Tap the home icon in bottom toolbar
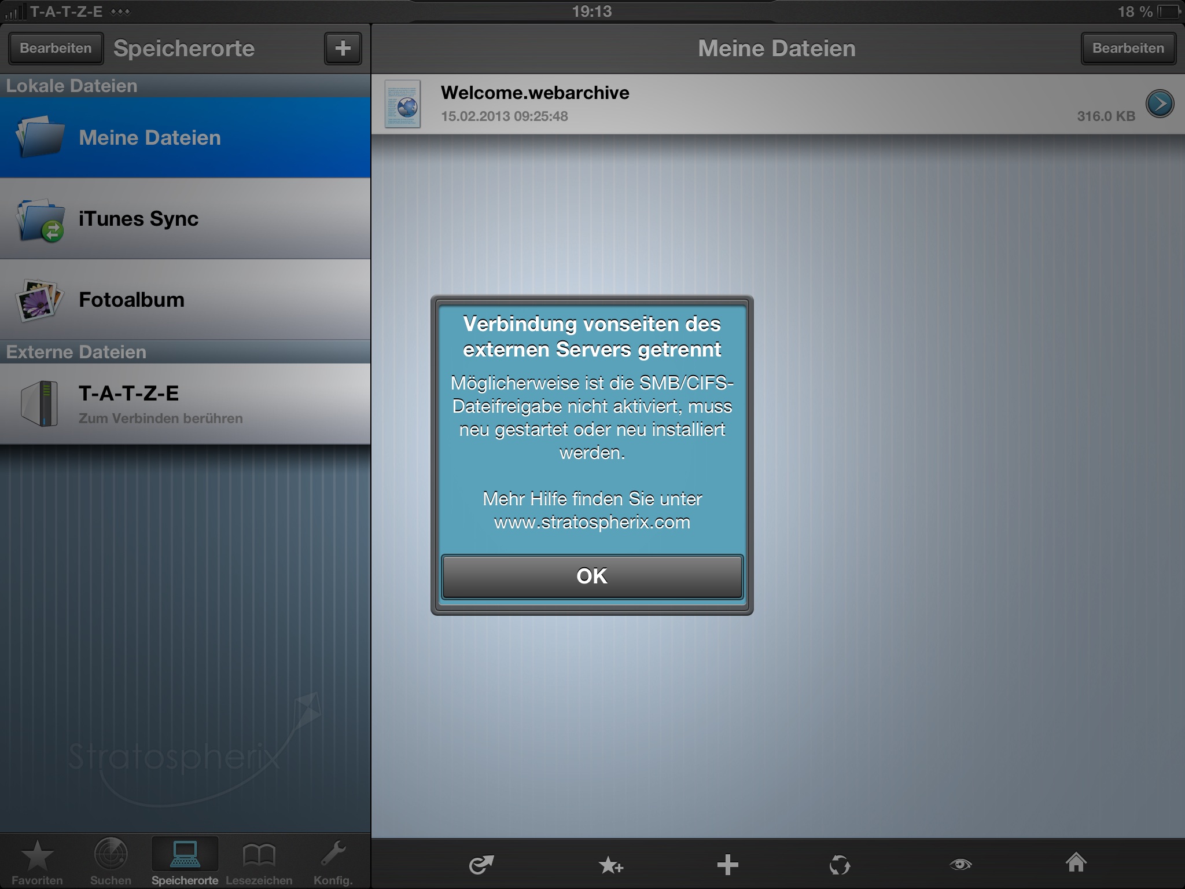The image size is (1185, 889). tap(1076, 862)
